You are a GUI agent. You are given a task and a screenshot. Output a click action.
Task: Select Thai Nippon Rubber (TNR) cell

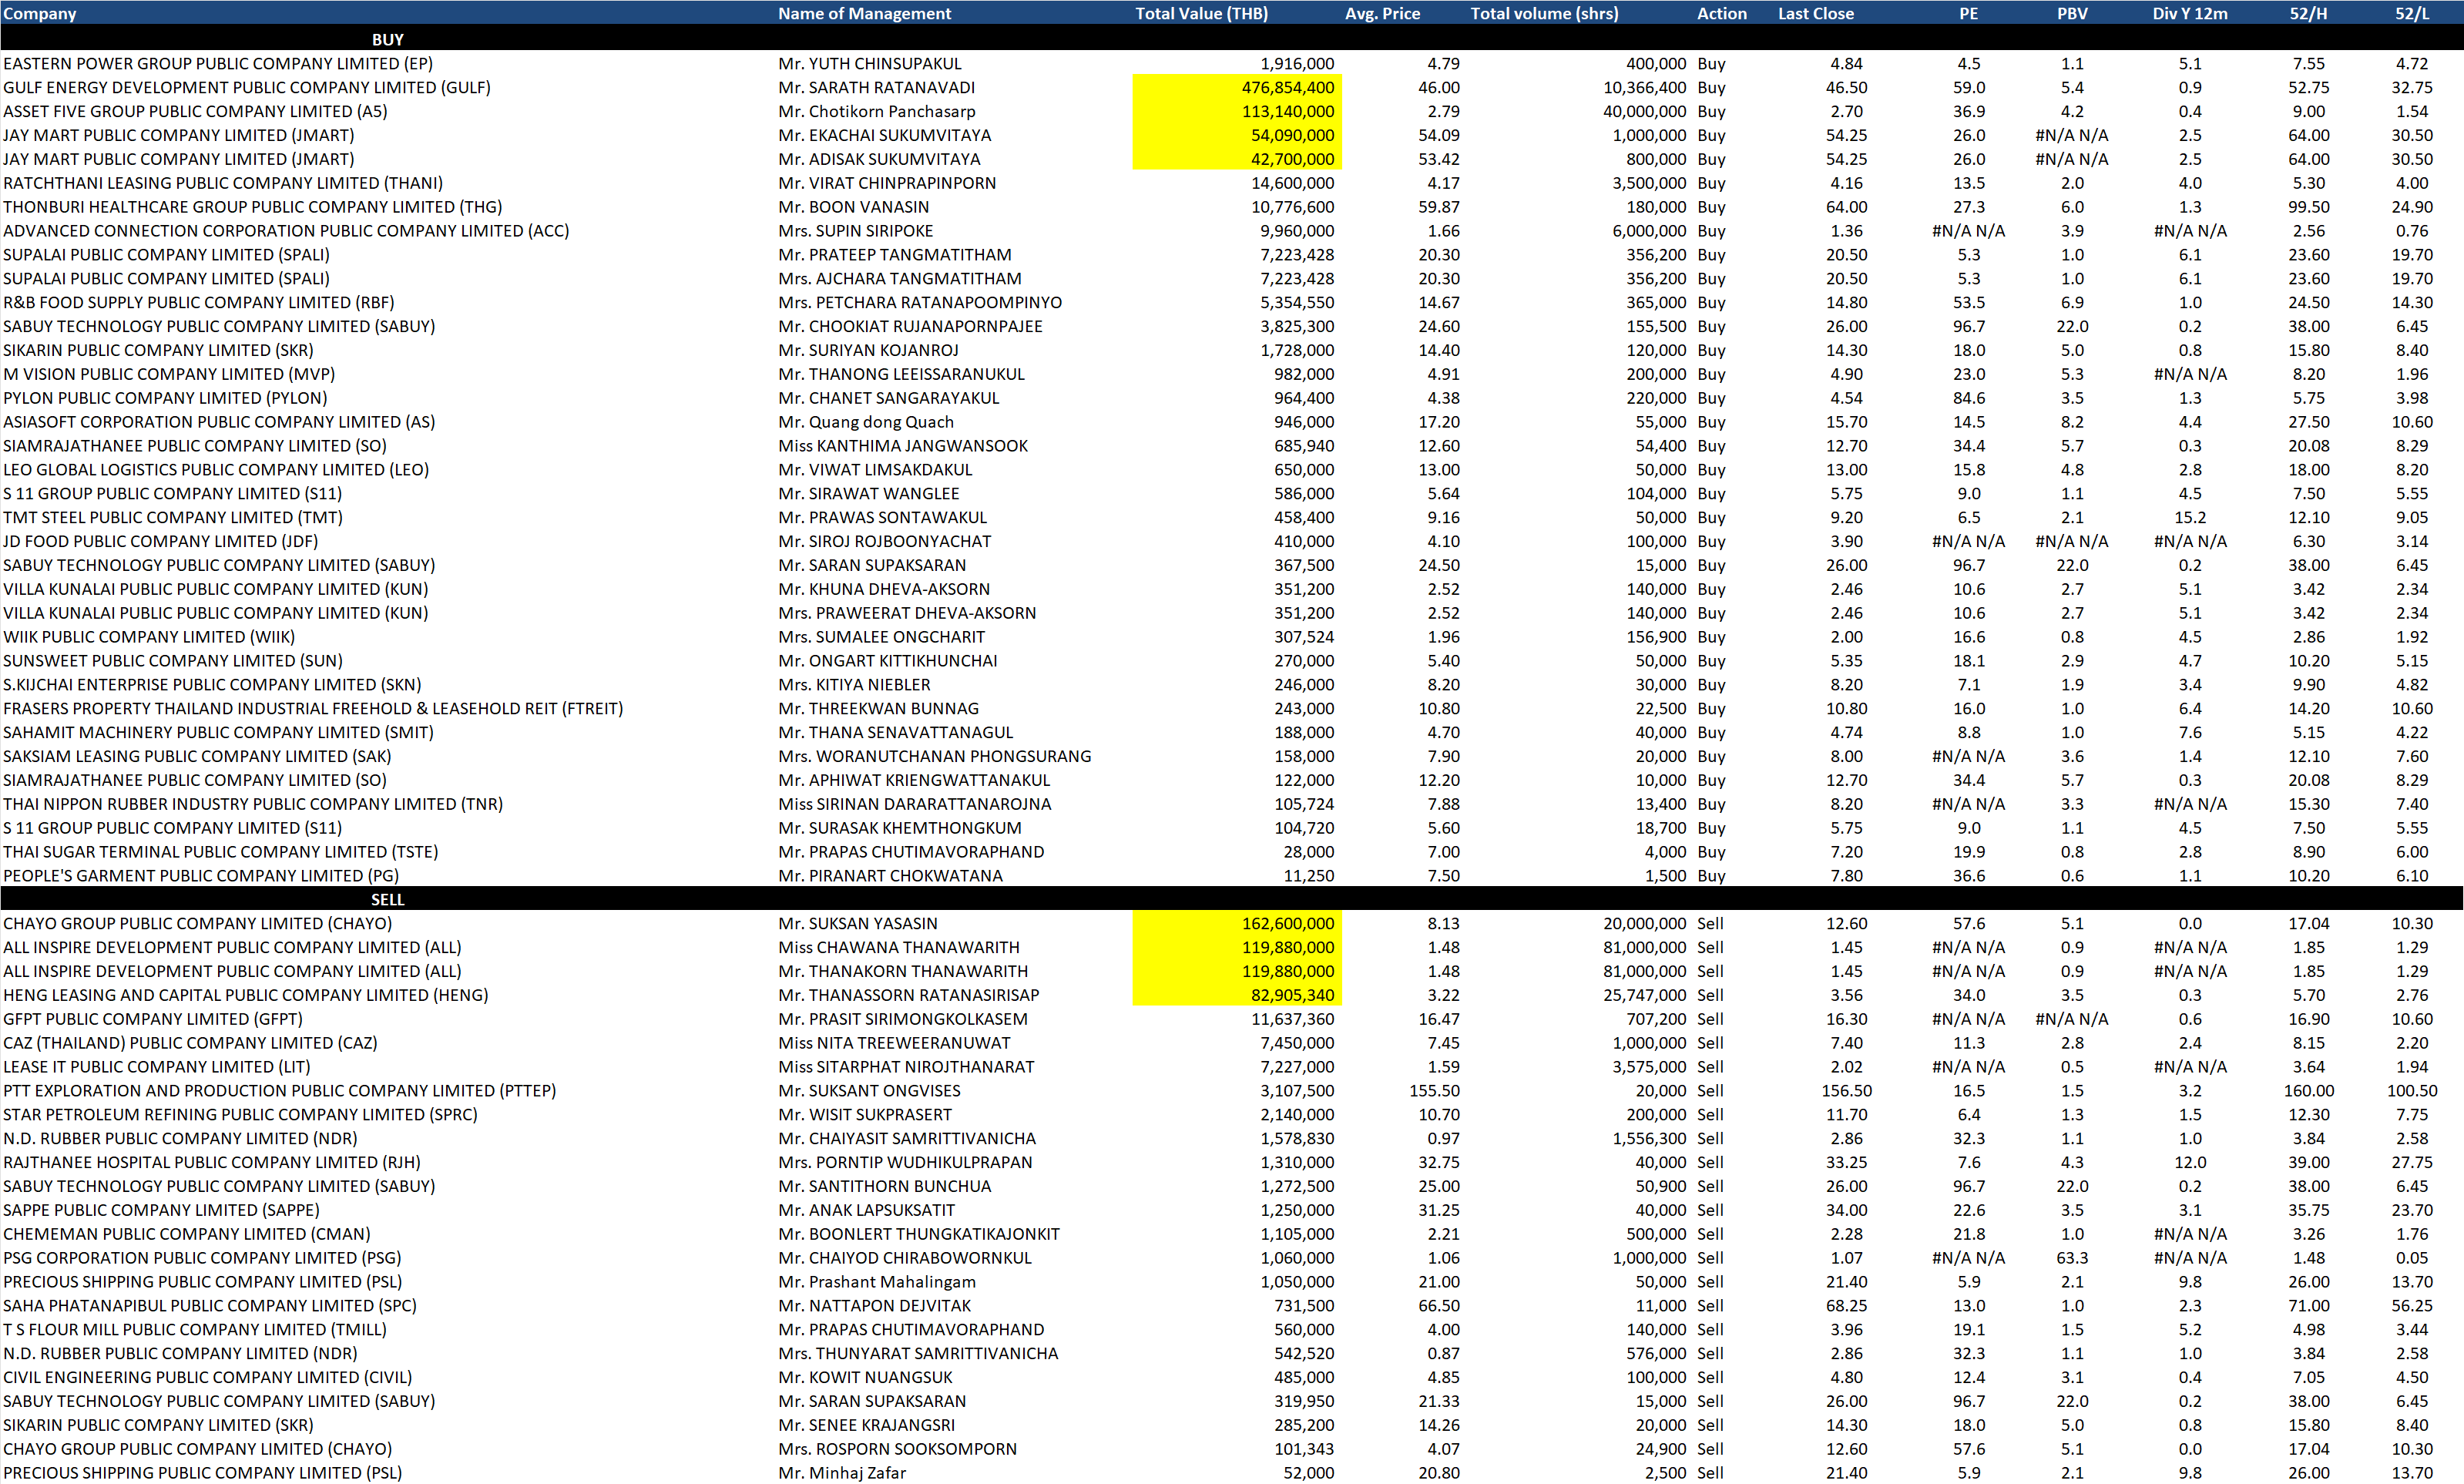(x=253, y=804)
